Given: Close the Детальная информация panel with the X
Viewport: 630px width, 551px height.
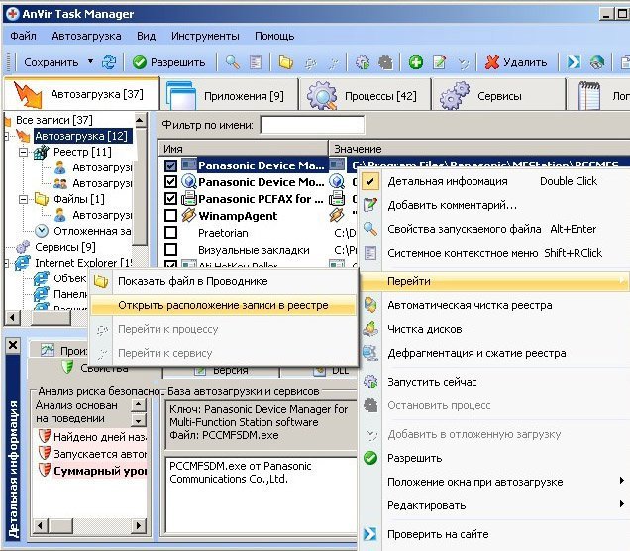Looking at the screenshot, I should [x=13, y=345].
